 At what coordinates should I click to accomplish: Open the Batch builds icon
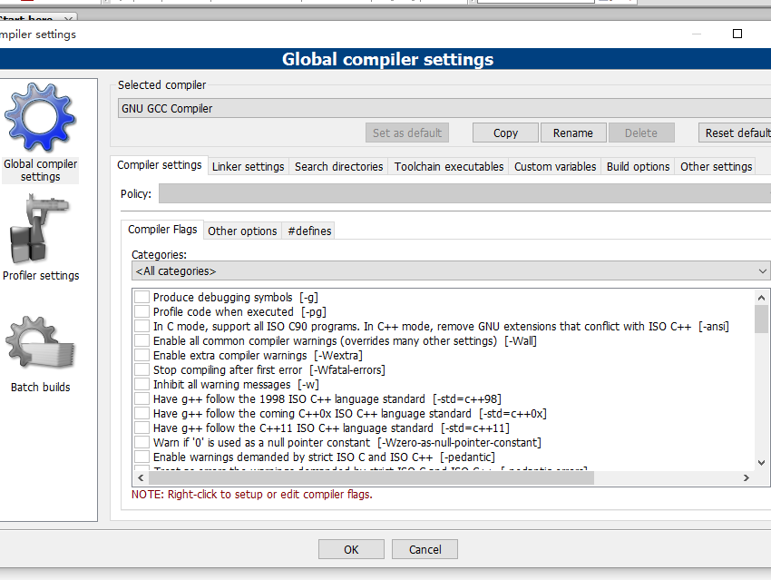pyautogui.click(x=40, y=342)
